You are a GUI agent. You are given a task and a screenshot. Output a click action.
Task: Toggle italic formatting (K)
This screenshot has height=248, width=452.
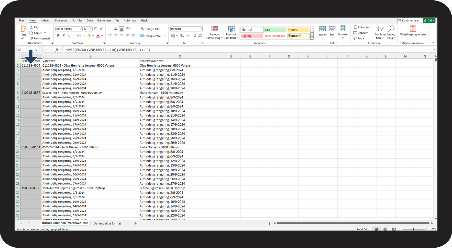click(64, 36)
